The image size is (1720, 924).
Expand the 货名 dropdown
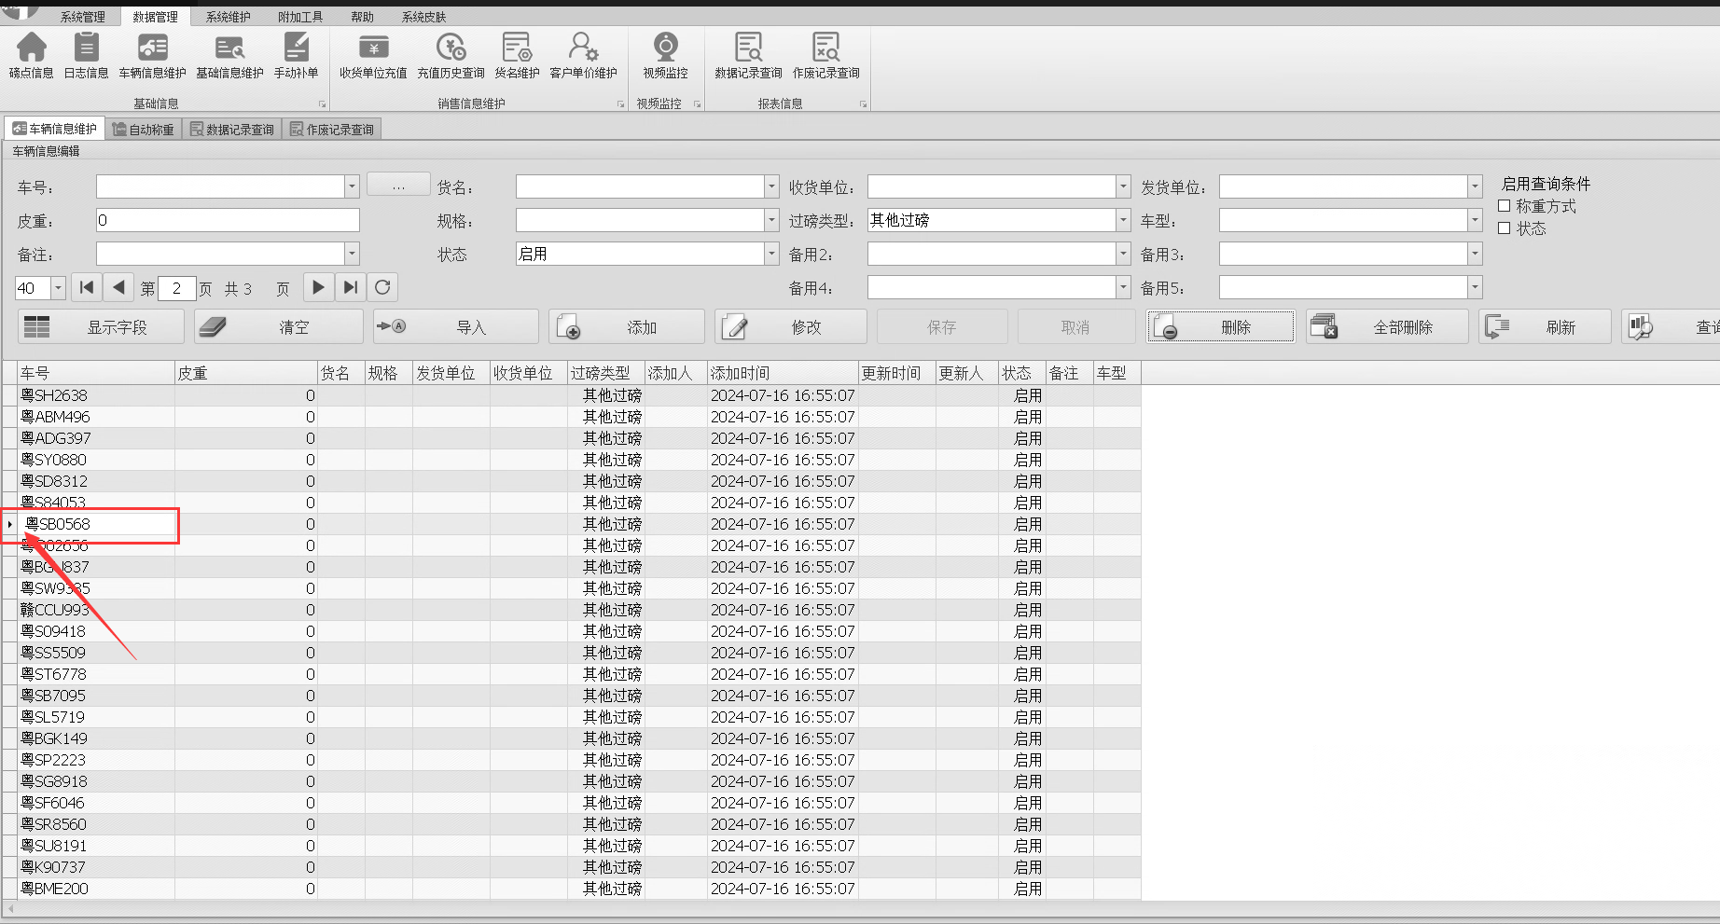coord(771,186)
